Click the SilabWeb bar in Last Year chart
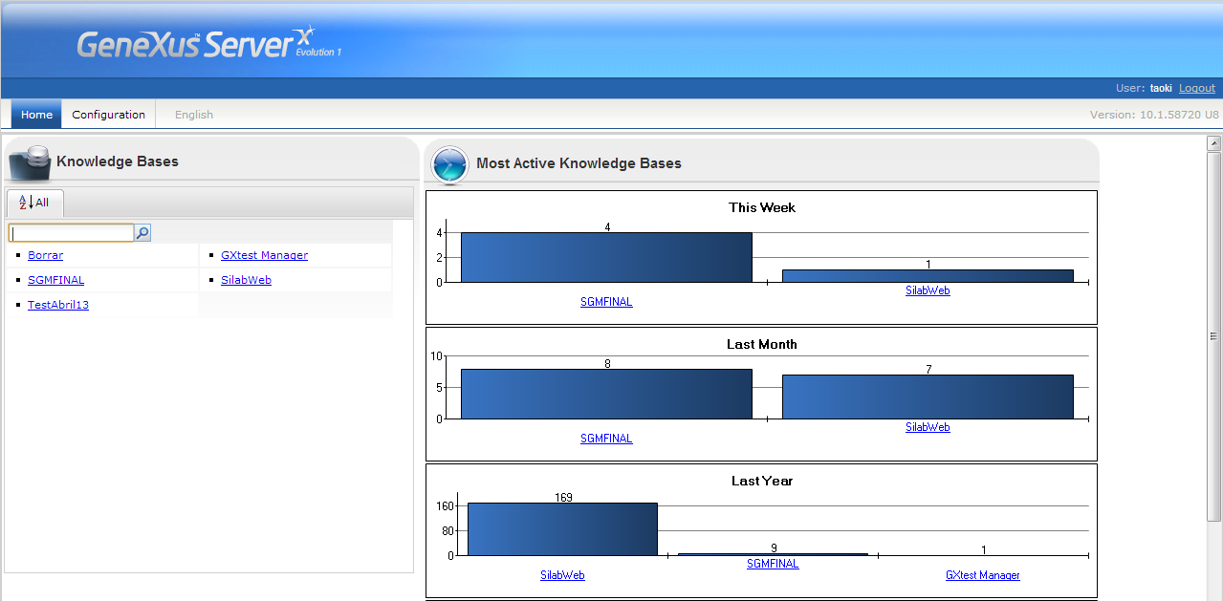This screenshot has height=601, width=1223. pos(562,529)
